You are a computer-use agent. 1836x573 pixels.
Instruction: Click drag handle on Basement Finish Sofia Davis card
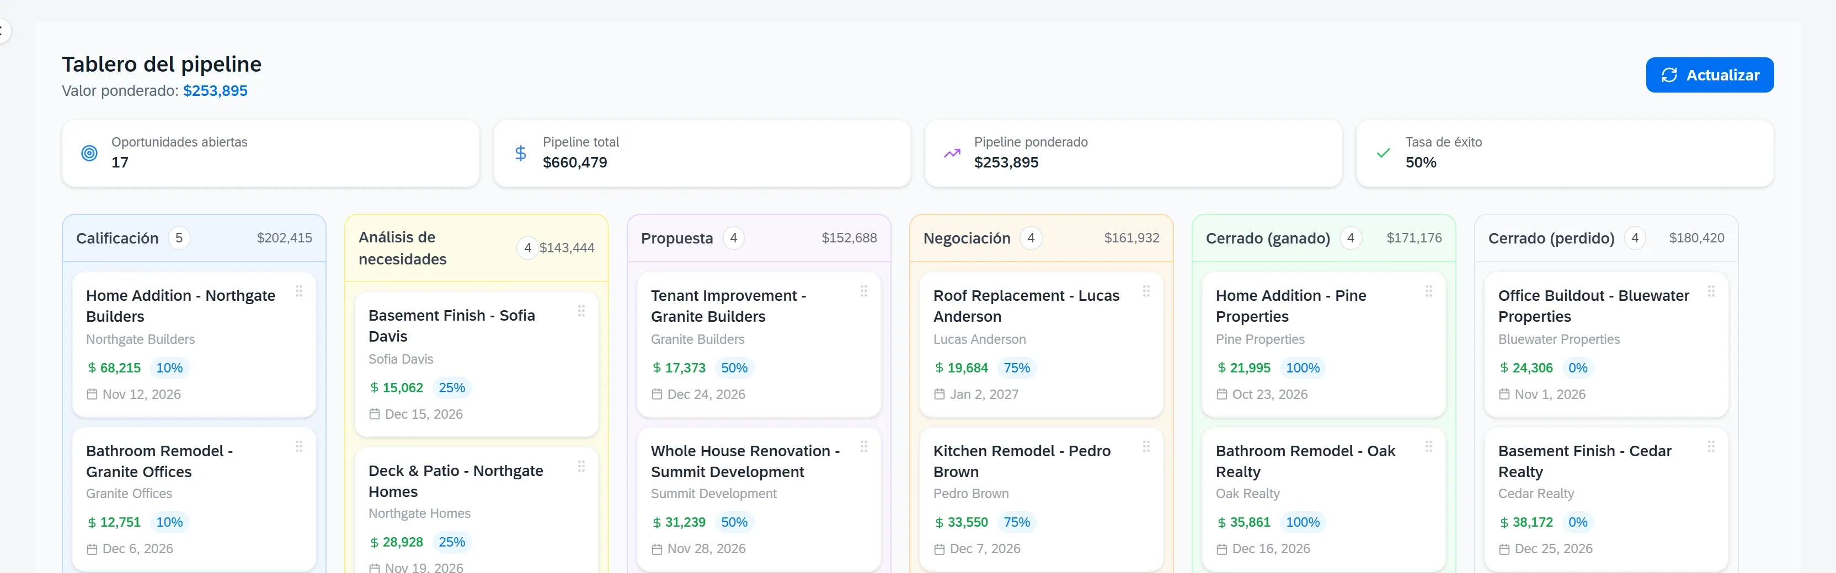[581, 311]
